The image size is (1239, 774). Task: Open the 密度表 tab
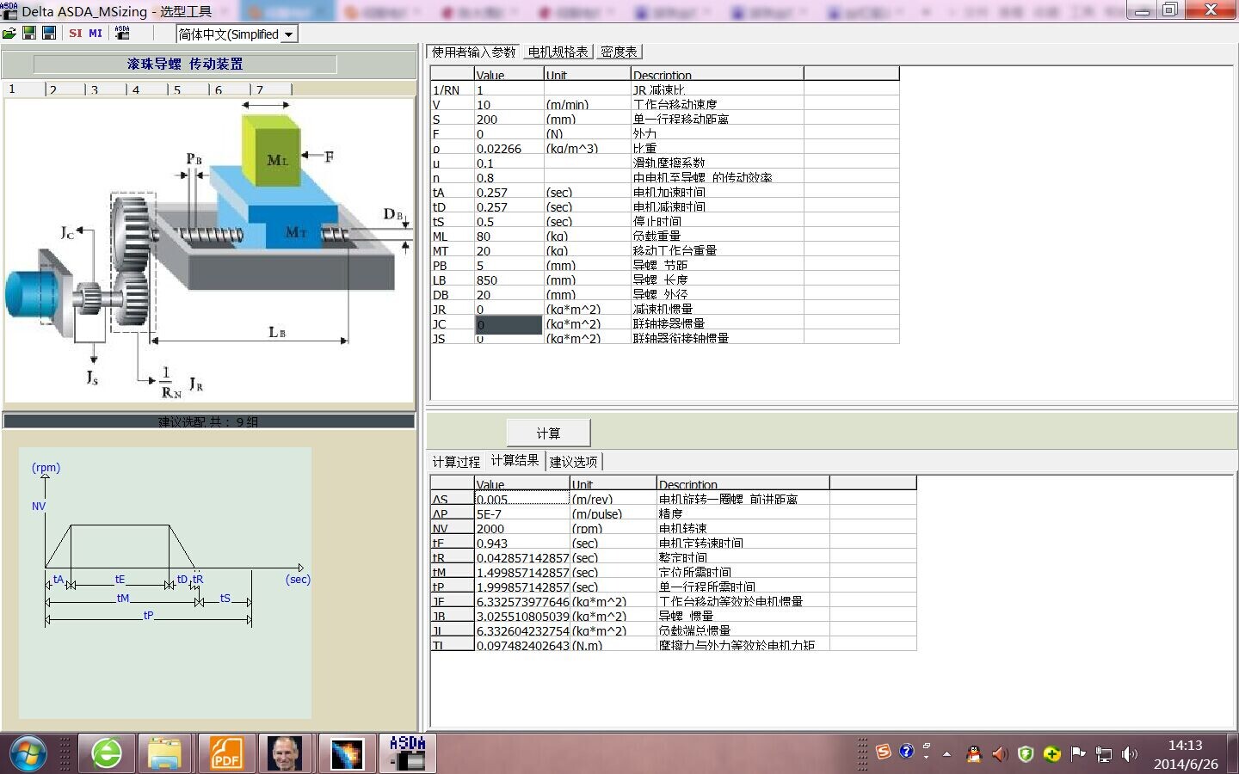(x=619, y=52)
